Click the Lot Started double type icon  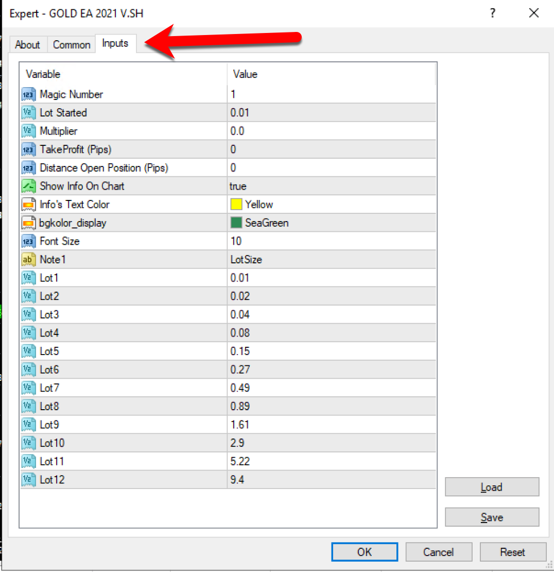tap(28, 113)
